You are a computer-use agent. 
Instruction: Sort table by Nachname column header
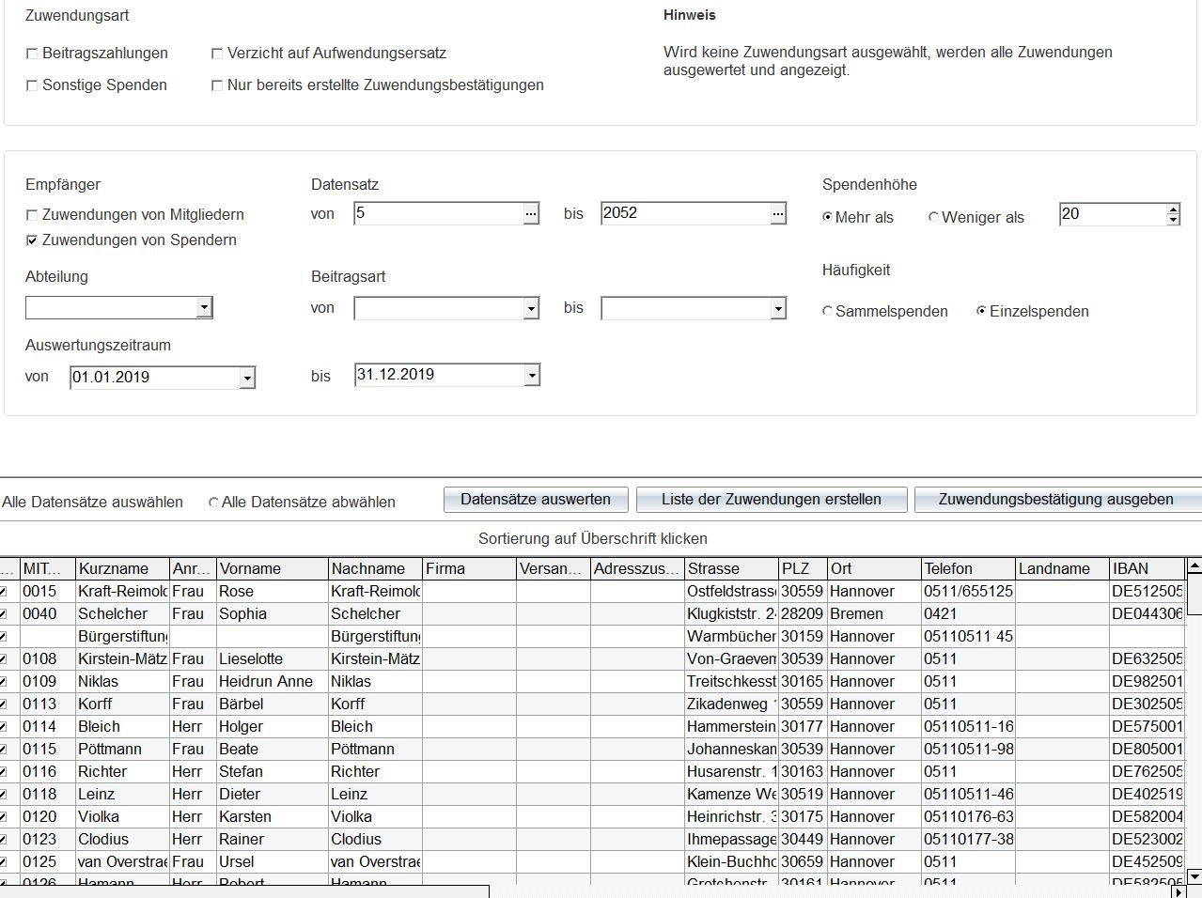point(375,568)
